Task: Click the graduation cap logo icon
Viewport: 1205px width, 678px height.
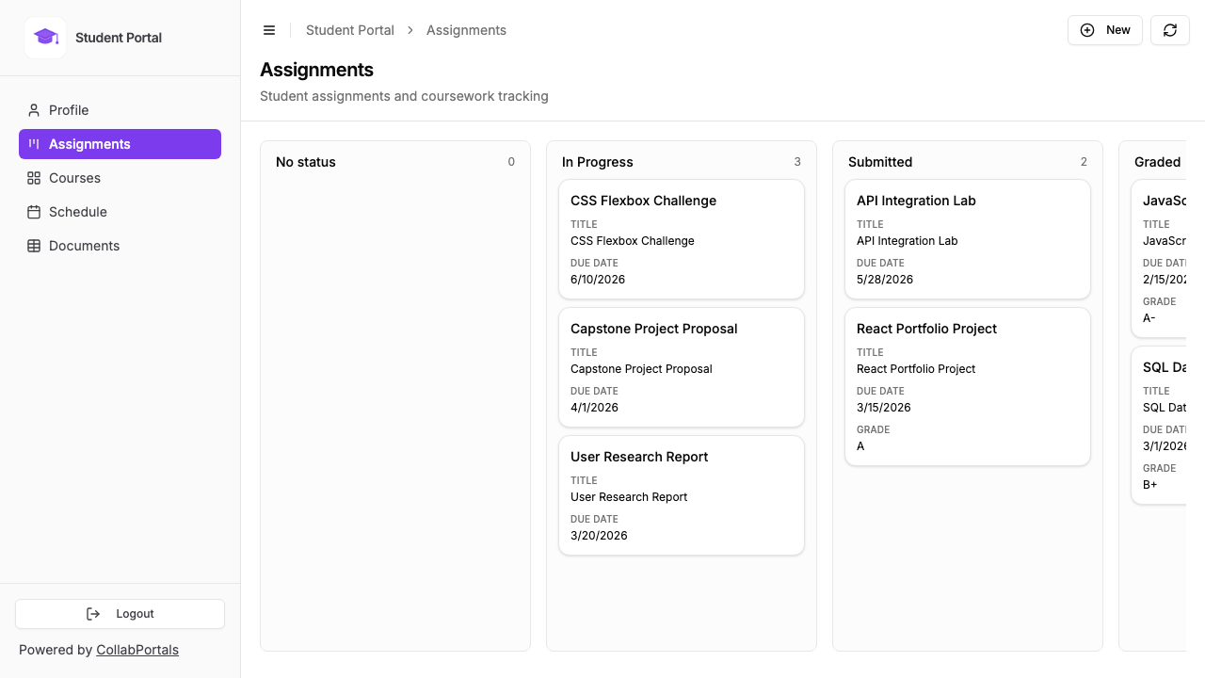Action: click(x=45, y=38)
